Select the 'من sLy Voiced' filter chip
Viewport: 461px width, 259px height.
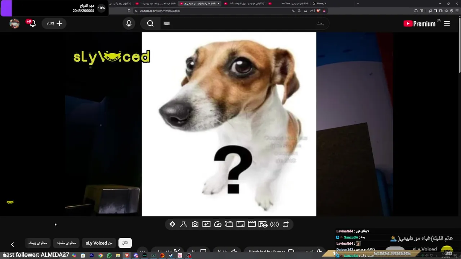click(x=99, y=243)
